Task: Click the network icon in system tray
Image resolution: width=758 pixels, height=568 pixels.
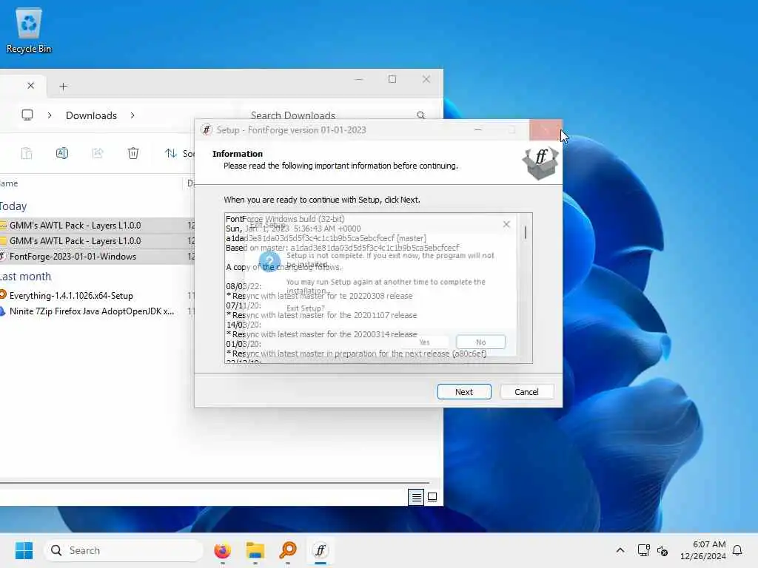Action: (x=643, y=550)
